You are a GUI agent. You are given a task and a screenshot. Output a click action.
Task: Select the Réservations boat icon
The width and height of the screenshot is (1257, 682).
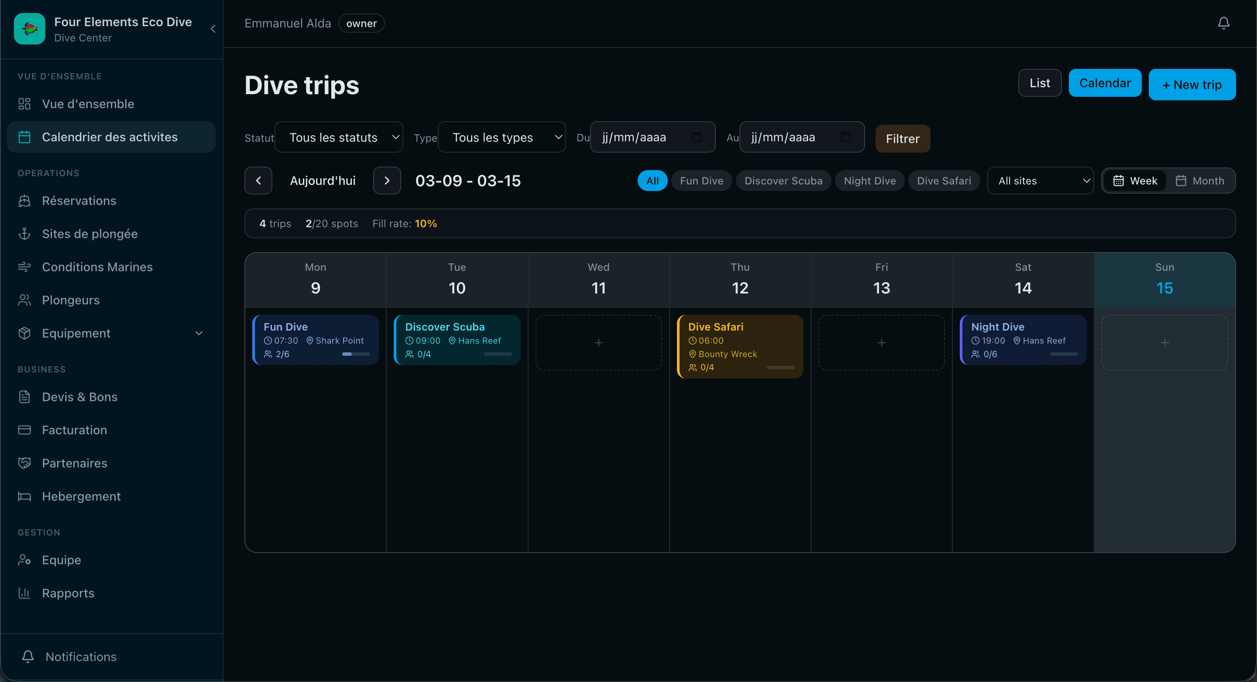(x=25, y=201)
